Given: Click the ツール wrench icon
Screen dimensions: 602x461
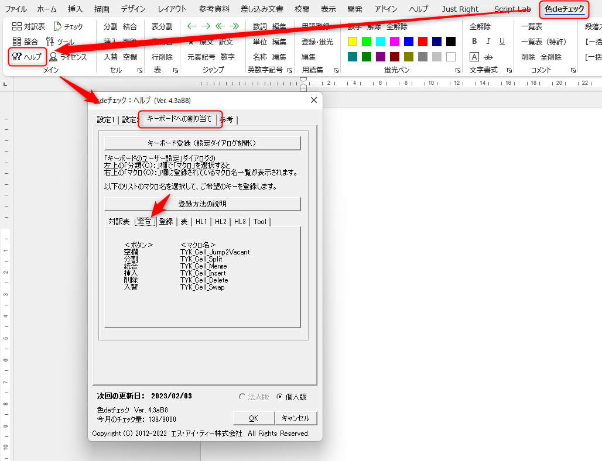Looking at the screenshot, I should (x=50, y=42).
